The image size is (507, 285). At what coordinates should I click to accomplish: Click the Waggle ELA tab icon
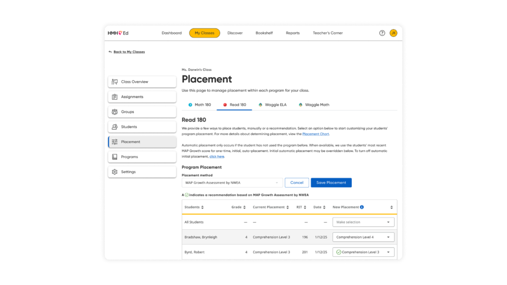[x=260, y=105]
